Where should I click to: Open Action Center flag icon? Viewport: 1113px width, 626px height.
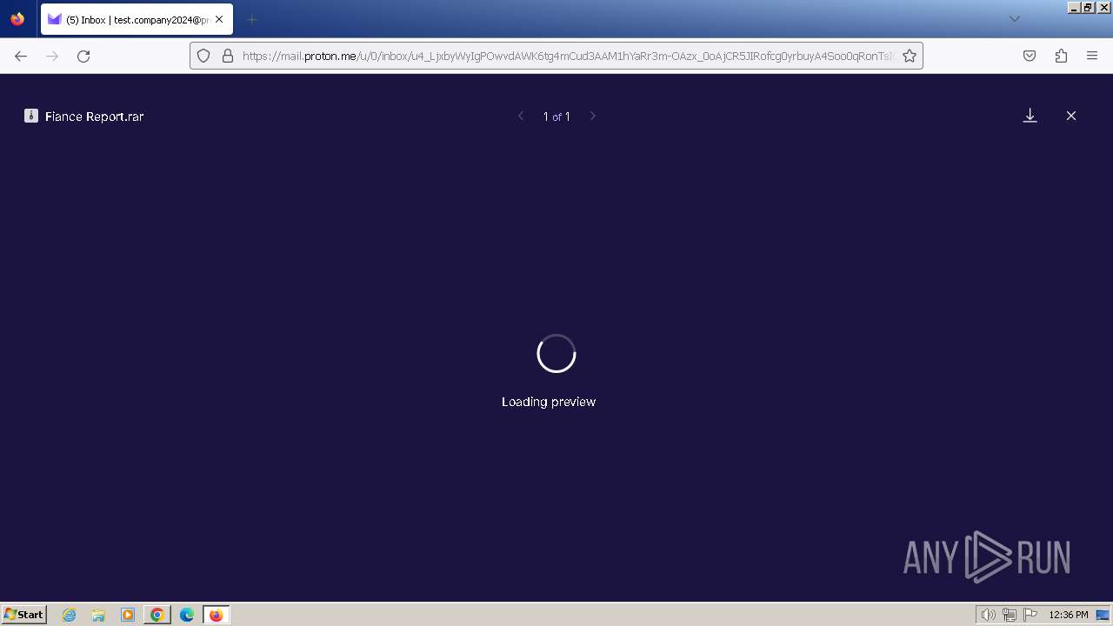[x=1030, y=615]
